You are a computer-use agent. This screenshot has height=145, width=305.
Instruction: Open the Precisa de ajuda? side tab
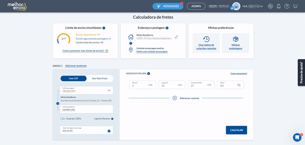[301, 72]
